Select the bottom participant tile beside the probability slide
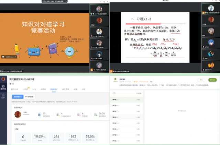Viewport: 220px width, 145px height. (211, 65)
